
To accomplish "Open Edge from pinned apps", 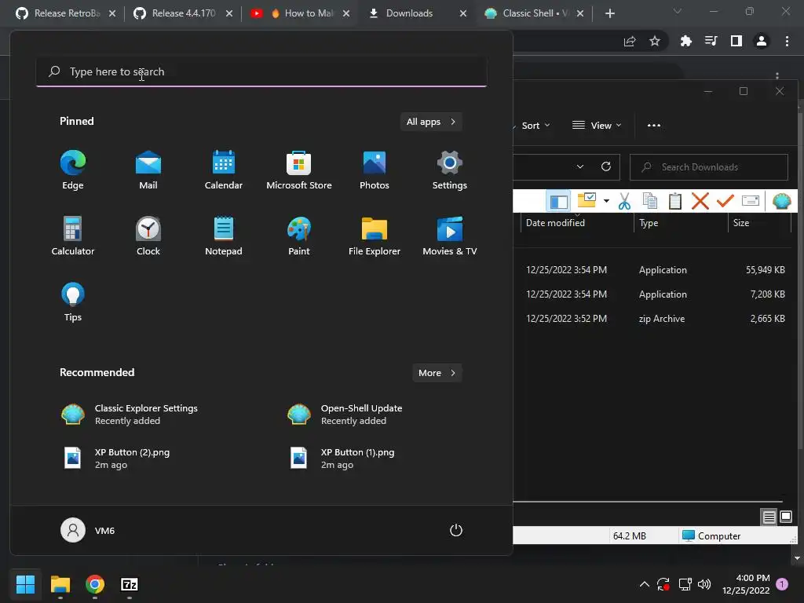I will click(x=73, y=170).
